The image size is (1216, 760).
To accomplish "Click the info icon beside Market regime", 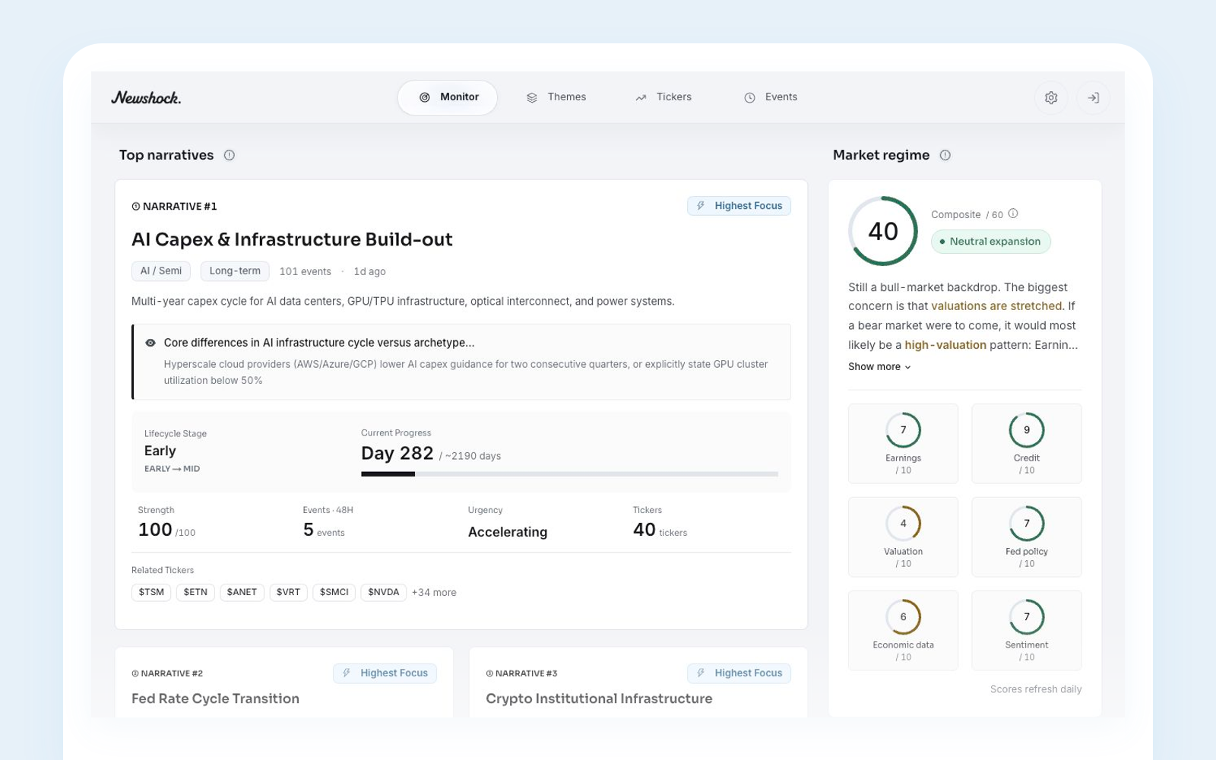I will click(945, 155).
